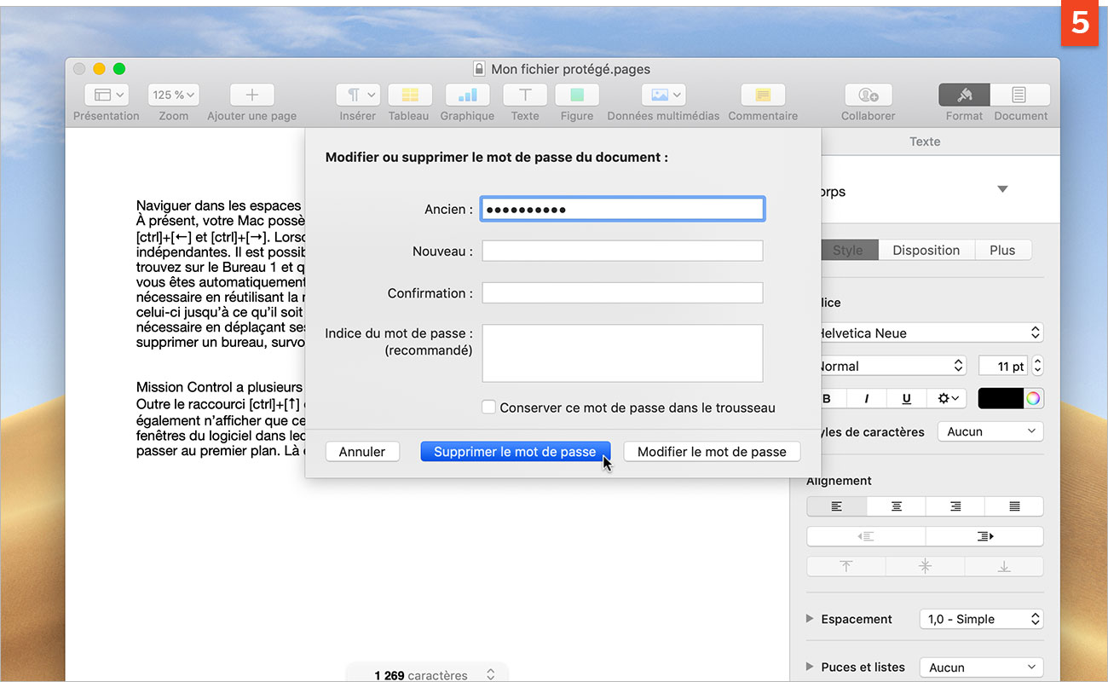Click the black text color swatch
This screenshot has height=682, width=1108.
1000,398
